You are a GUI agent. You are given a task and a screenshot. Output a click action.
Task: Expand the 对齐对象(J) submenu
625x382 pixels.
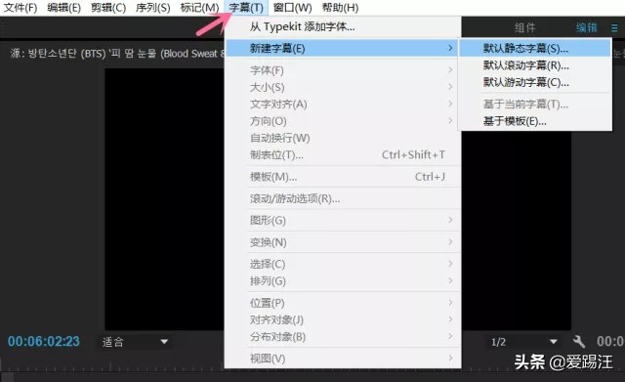click(x=343, y=319)
